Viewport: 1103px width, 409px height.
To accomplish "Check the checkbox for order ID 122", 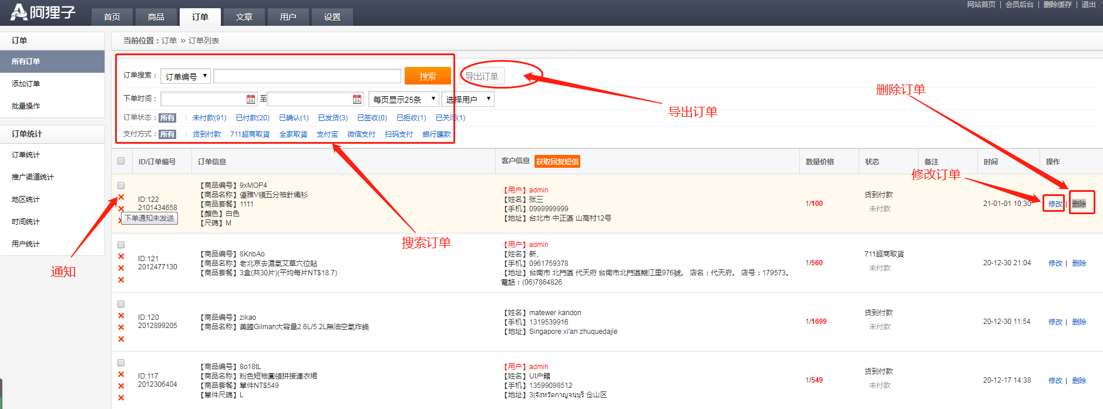I will coord(121,185).
